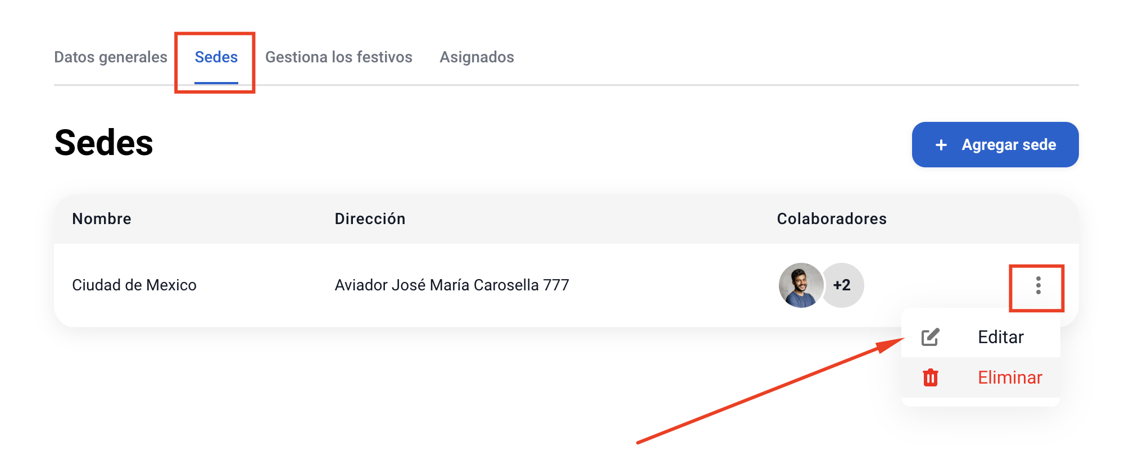Click the Dirección column header
Screen dimensions: 1143x474
[370, 218]
